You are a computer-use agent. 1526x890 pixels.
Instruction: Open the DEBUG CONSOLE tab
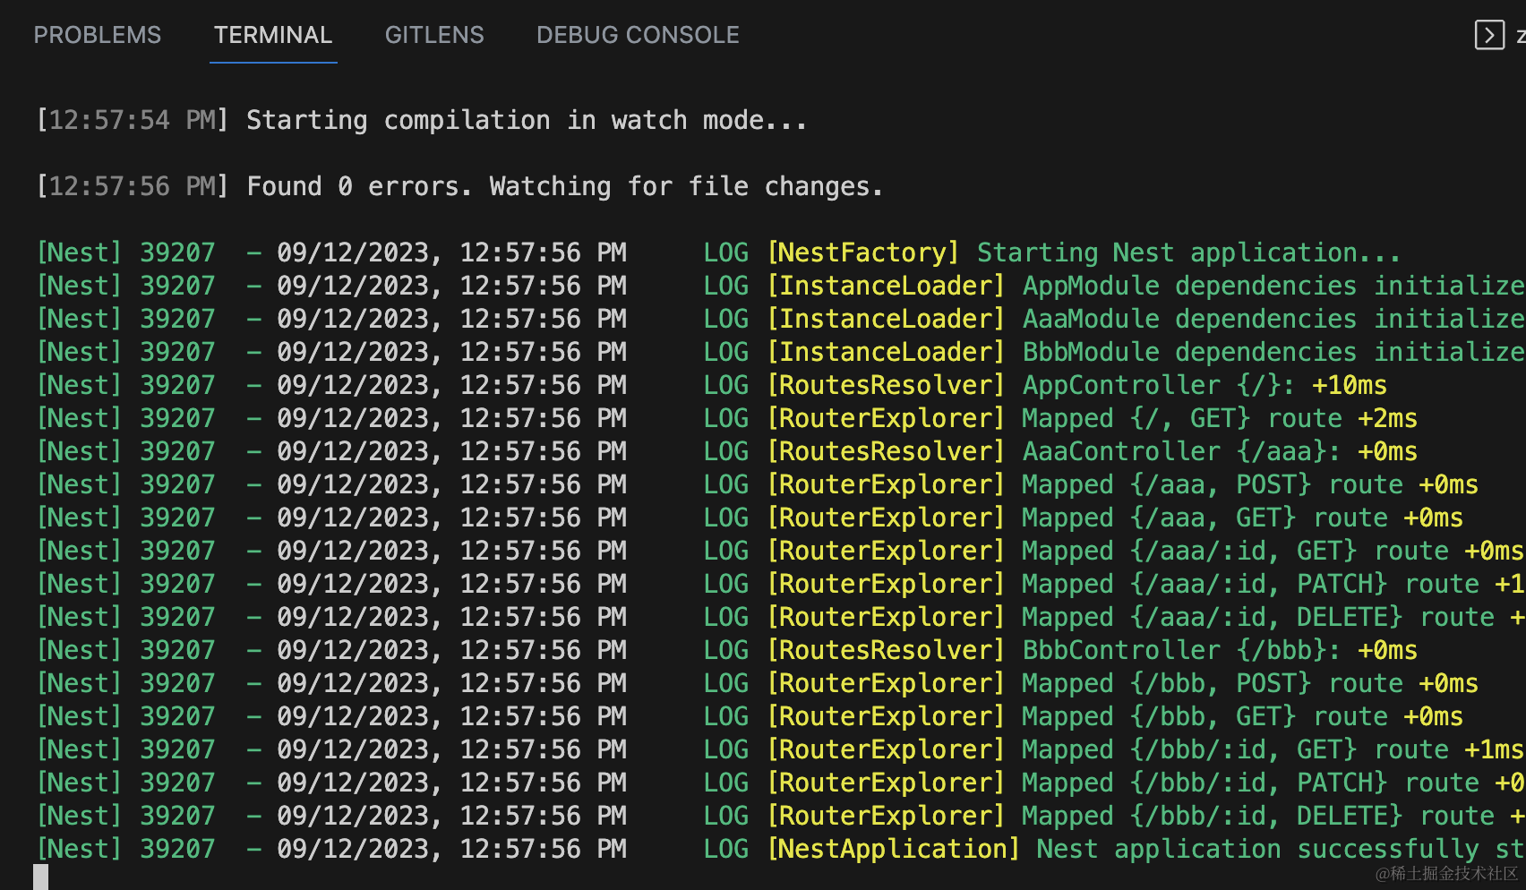pos(638,35)
